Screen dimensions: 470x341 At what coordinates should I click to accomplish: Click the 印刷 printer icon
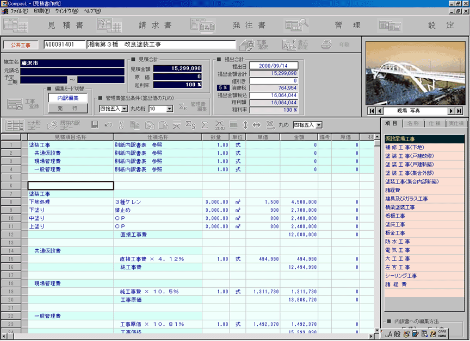point(326,45)
